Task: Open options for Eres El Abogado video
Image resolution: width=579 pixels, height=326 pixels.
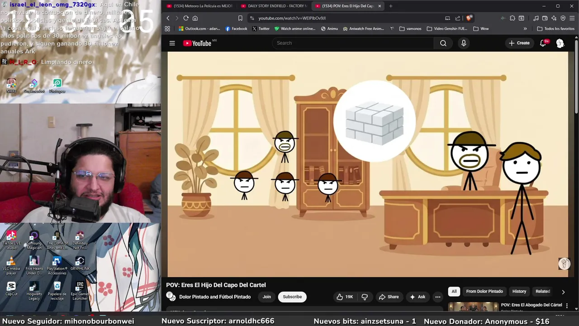Action: point(567,306)
